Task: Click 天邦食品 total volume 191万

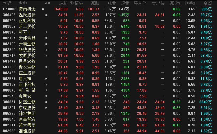Action: [110, 38]
